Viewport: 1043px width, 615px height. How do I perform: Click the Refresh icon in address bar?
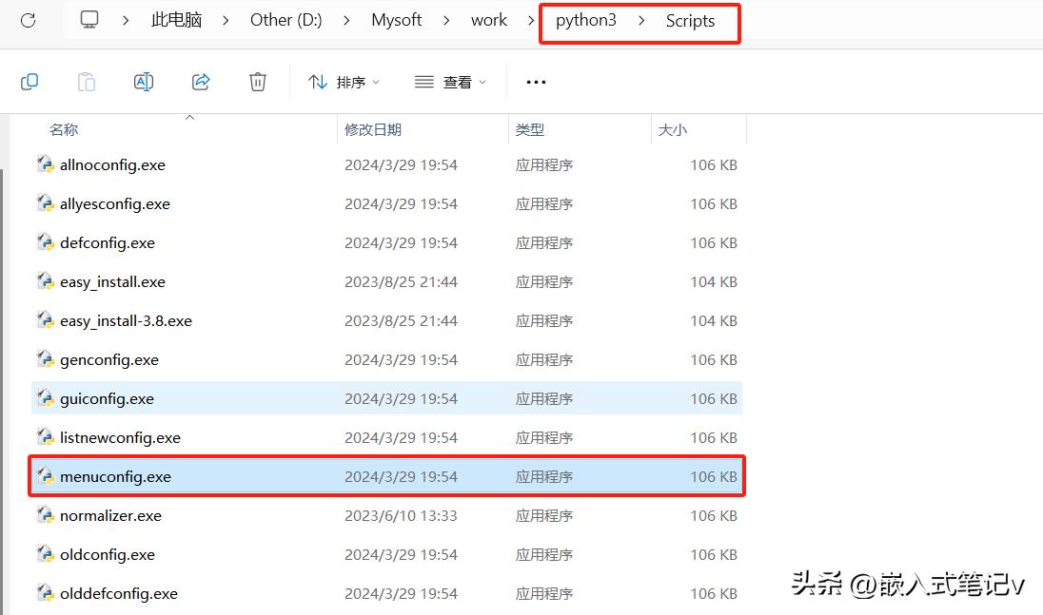click(28, 19)
